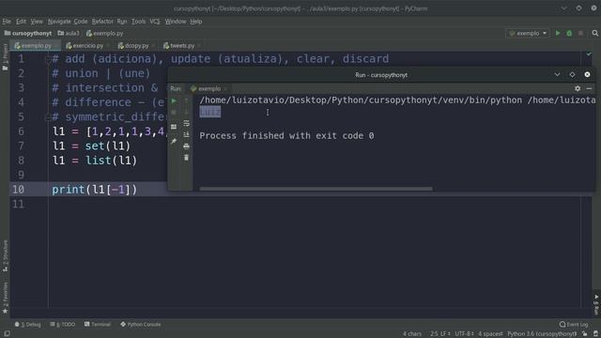Click the horizontal scrollbar in the Run console
601x338 pixels.
[x=316, y=189]
